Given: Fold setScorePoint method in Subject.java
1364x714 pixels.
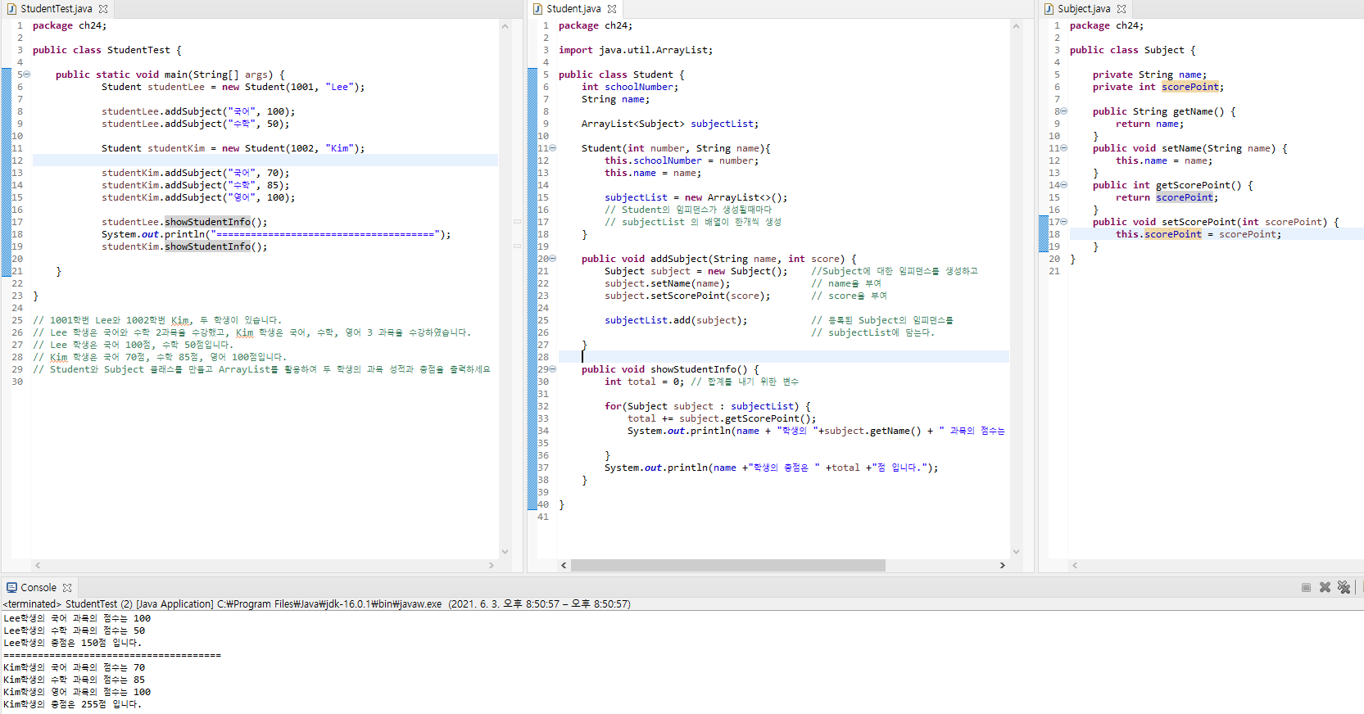Looking at the screenshot, I should coord(1064,222).
